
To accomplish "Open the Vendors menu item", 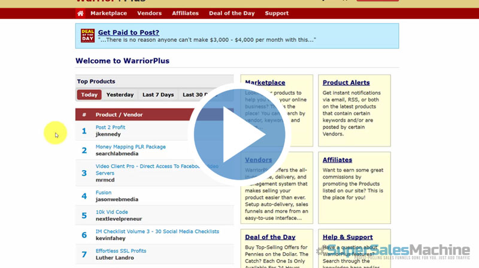I will [149, 13].
